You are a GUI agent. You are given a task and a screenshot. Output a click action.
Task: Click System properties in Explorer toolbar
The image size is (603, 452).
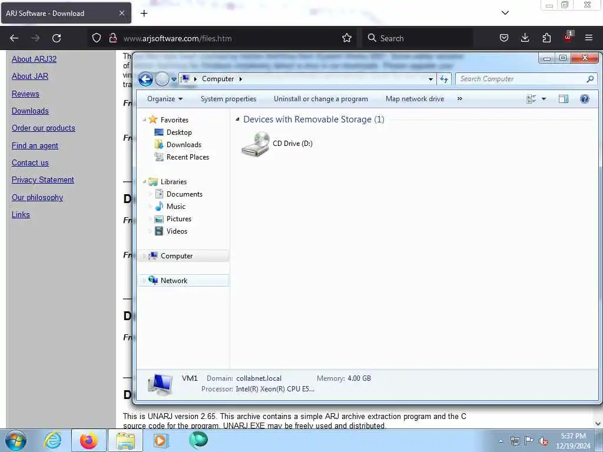(228, 99)
